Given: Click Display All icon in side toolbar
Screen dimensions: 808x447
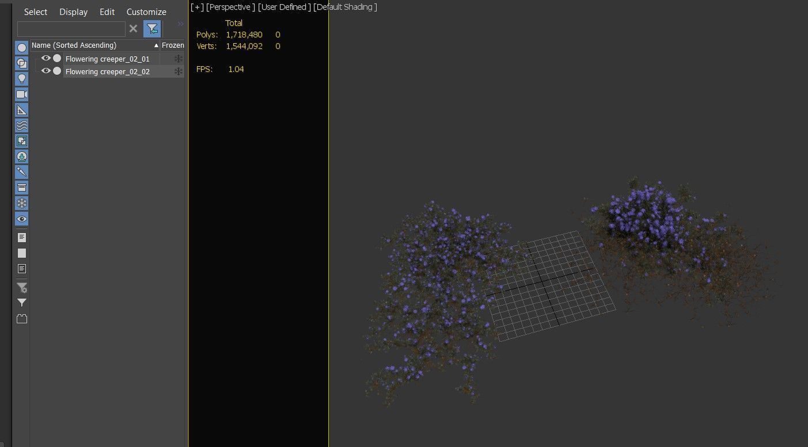Looking at the screenshot, I should click(x=22, y=237).
